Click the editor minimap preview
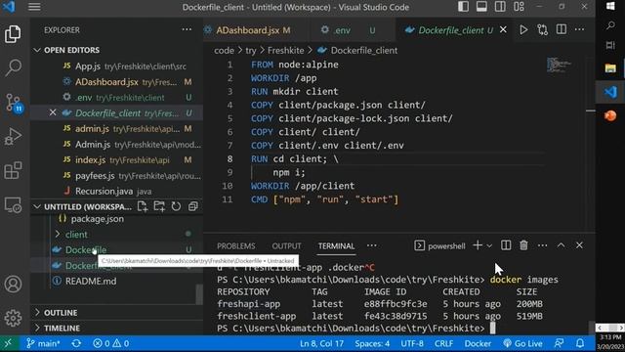 pyautogui.click(x=560, y=66)
